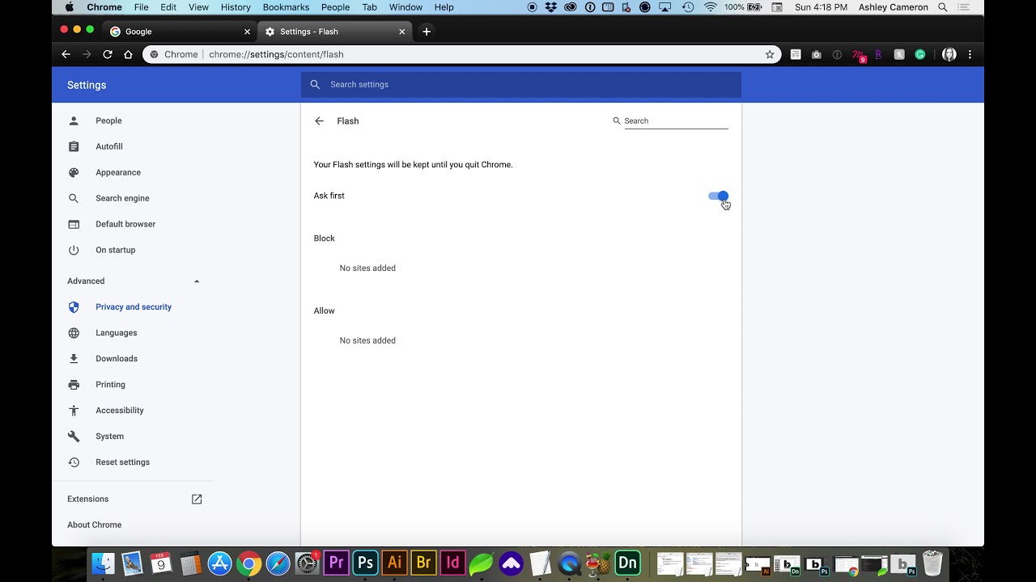The image size is (1036, 582).
Task: Open the Trash in the dock
Action: (932, 563)
